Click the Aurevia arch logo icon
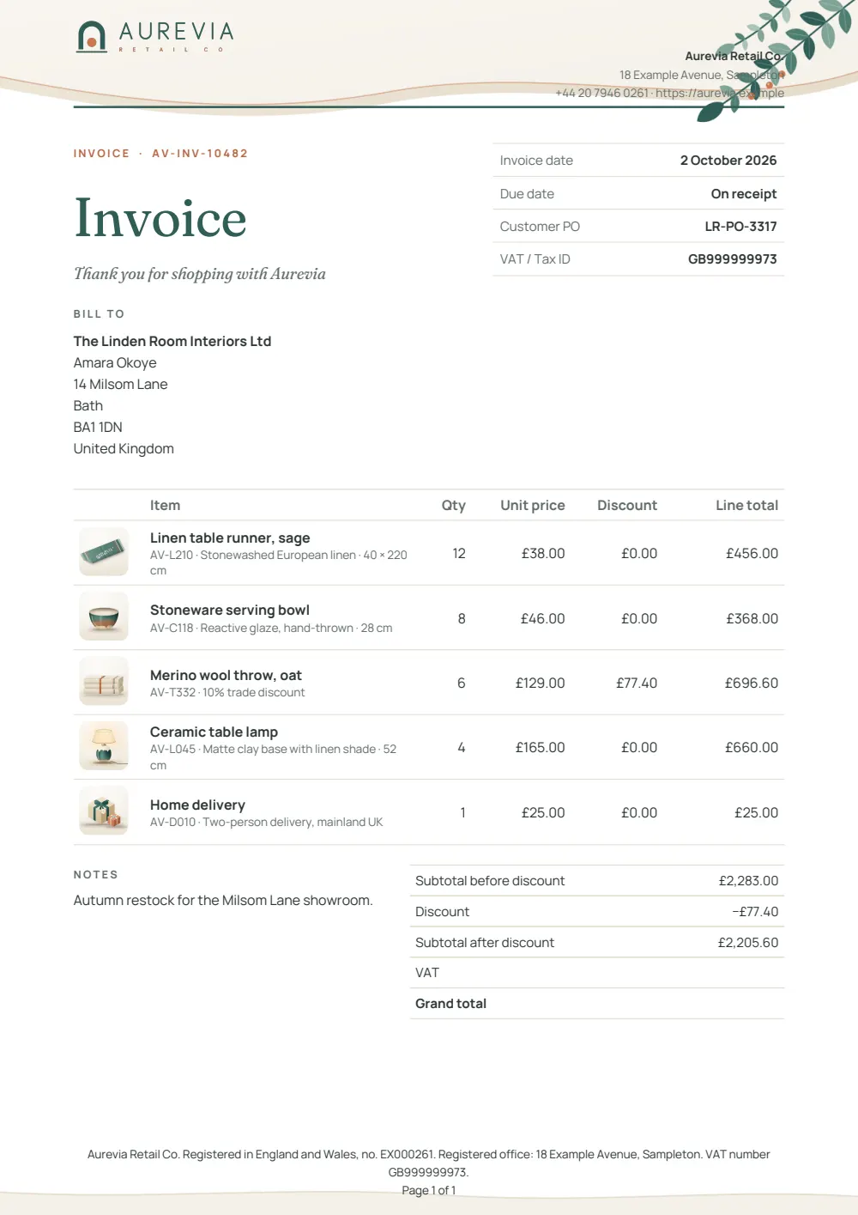 click(92, 36)
